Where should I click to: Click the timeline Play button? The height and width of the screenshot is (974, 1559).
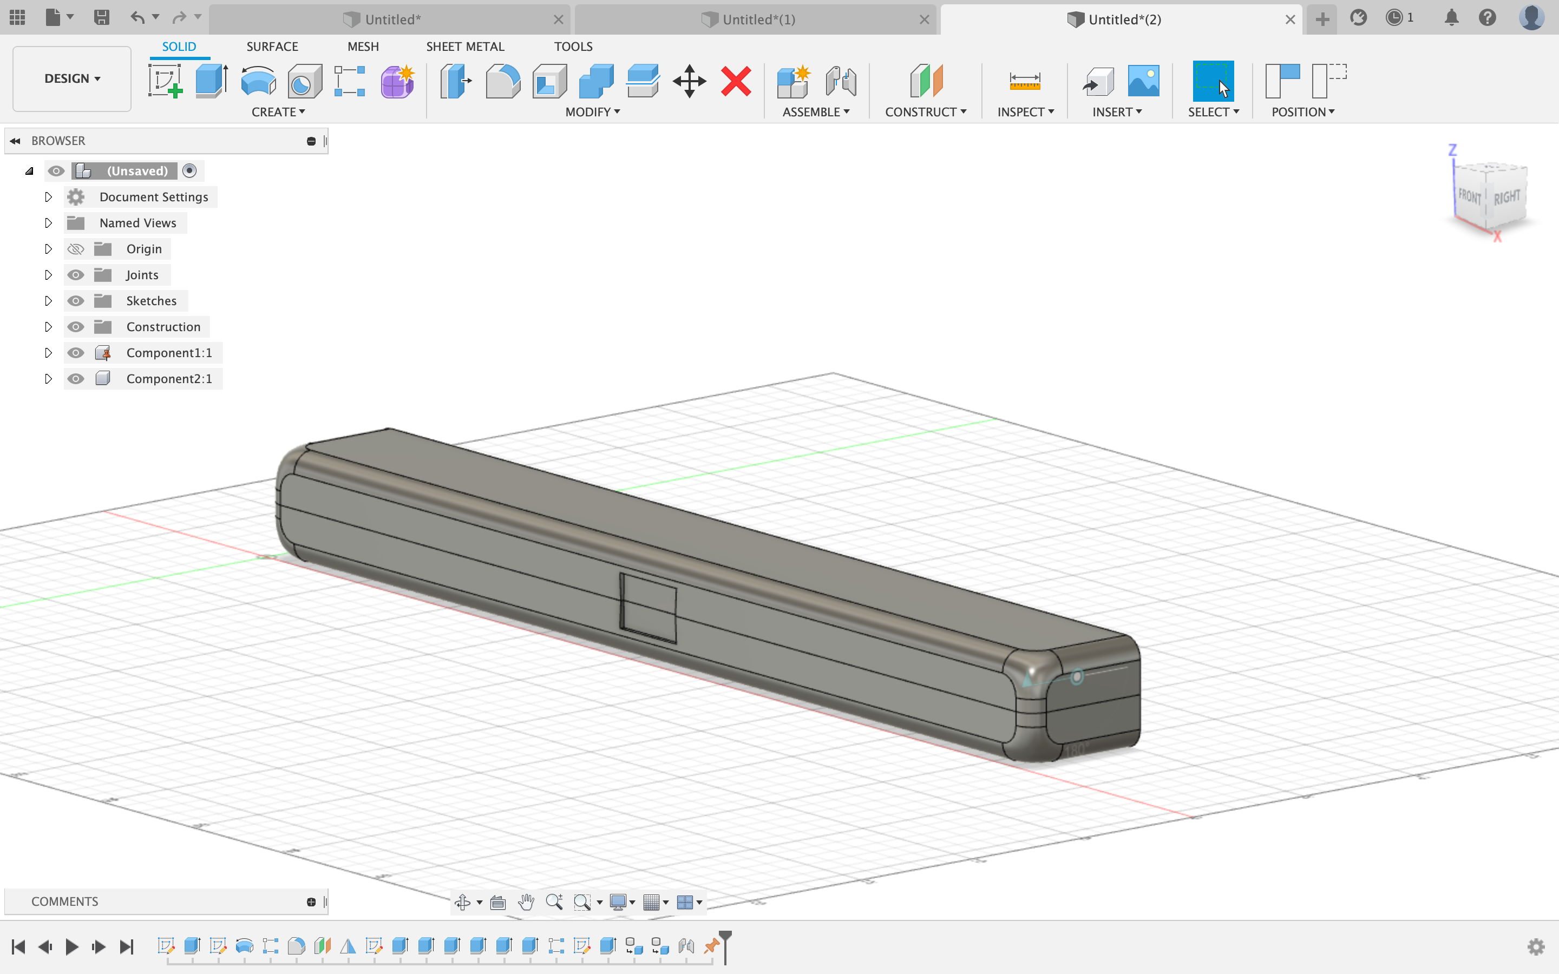click(71, 946)
